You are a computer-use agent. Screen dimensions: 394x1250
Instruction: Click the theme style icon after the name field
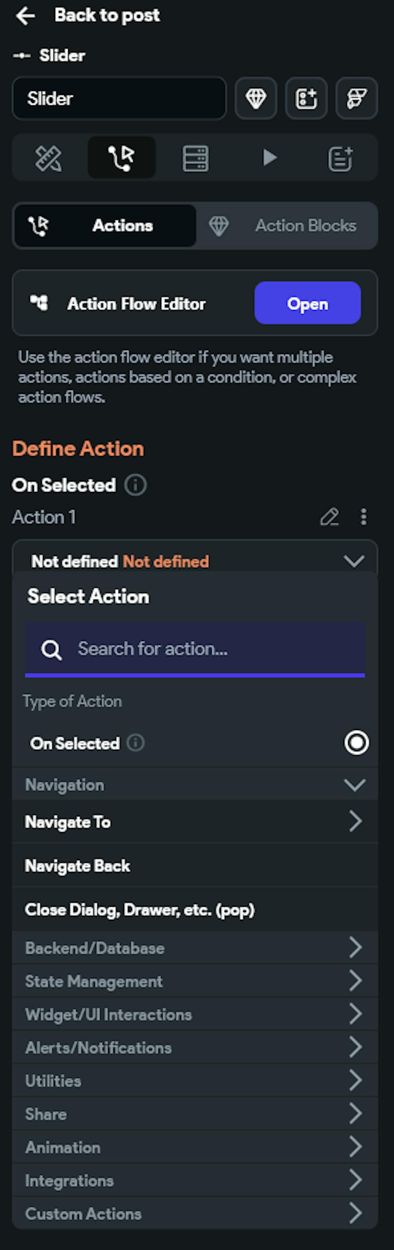point(356,99)
